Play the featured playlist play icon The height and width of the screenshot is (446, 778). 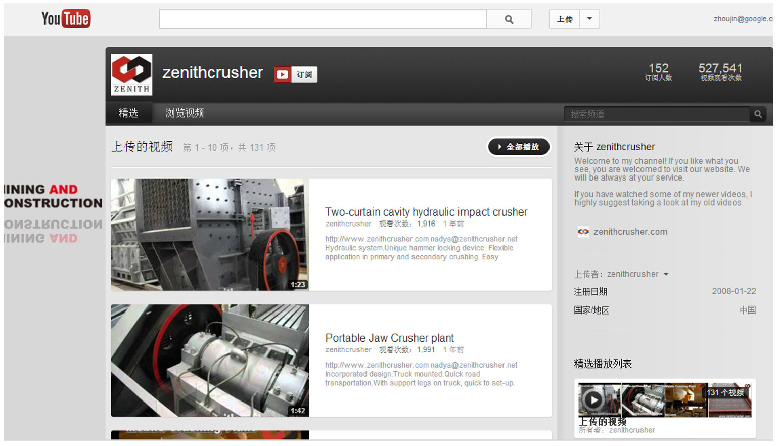coord(593,400)
